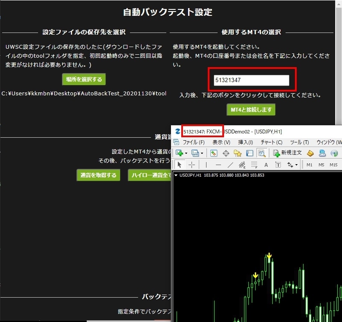The image size is (342, 322).
Task: Open 表示 (V) menu in MT4
Action: pos(221,142)
